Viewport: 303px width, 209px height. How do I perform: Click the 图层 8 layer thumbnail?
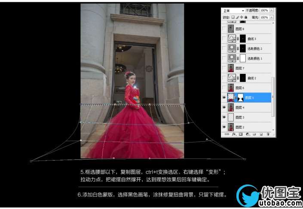click(231, 29)
